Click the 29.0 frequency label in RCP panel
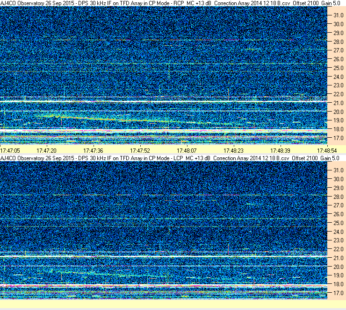 tap(338, 33)
